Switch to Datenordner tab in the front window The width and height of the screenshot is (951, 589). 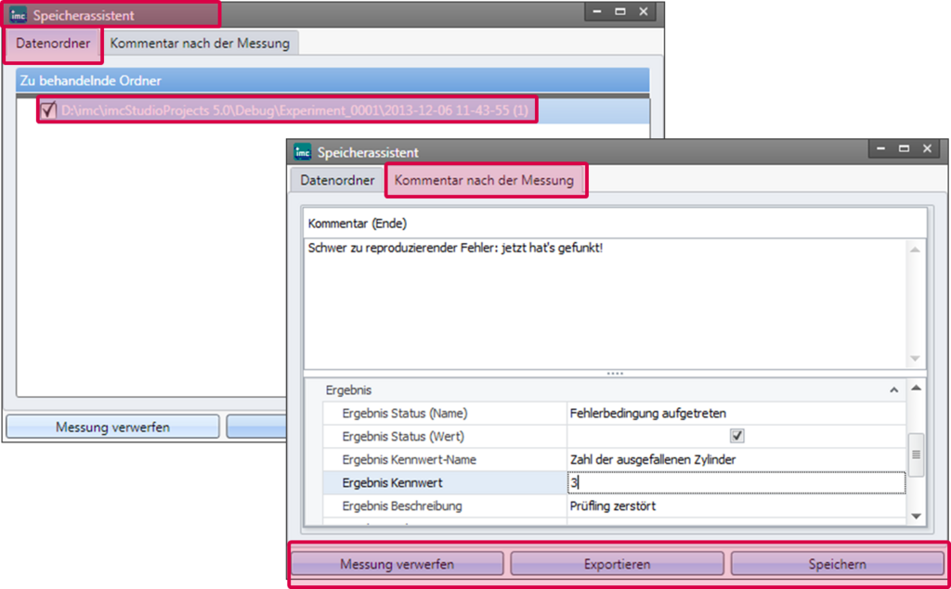pos(337,180)
